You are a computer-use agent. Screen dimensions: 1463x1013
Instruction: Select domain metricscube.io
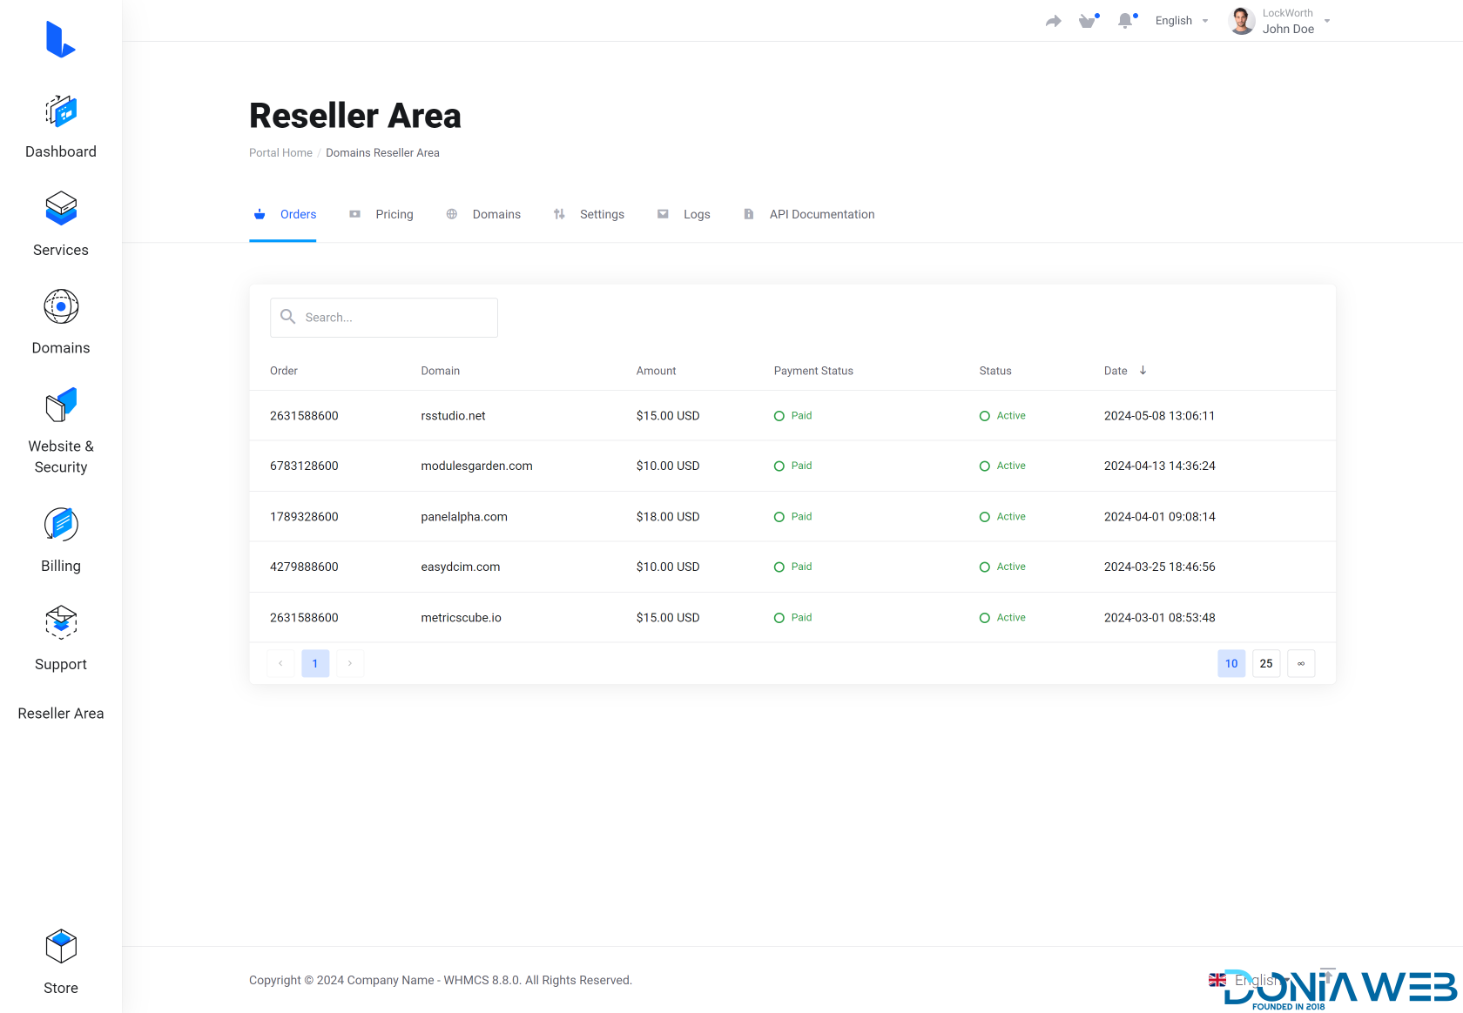(461, 618)
